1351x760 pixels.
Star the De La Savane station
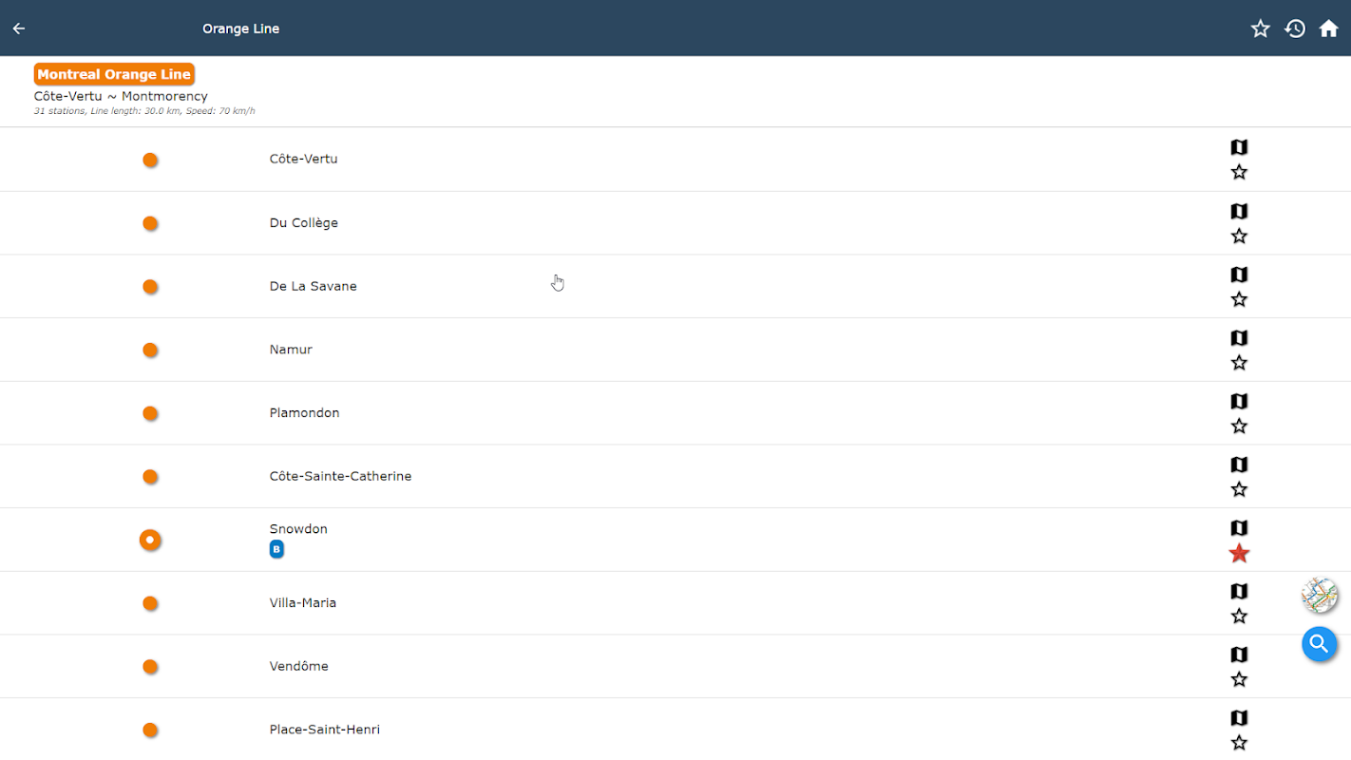[1239, 299]
